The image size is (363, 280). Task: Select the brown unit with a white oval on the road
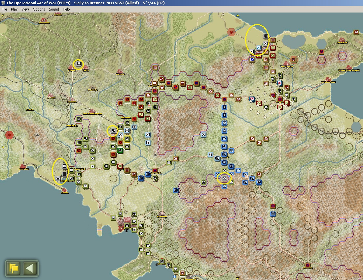[x=176, y=158]
